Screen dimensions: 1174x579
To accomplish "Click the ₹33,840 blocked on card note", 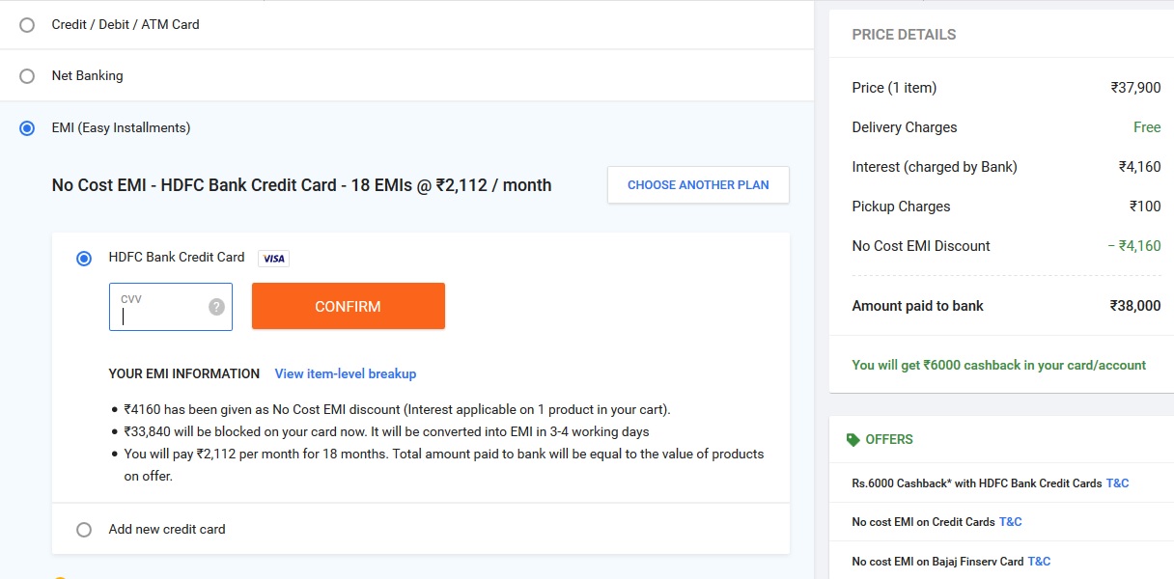I will (x=386, y=431).
